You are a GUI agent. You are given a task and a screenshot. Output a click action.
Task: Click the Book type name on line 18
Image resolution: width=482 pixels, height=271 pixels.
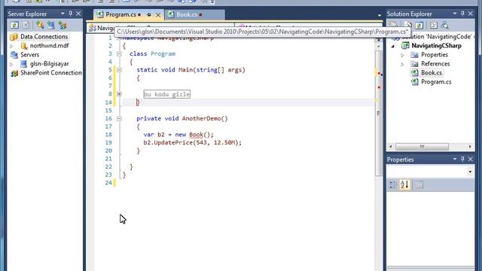point(196,135)
